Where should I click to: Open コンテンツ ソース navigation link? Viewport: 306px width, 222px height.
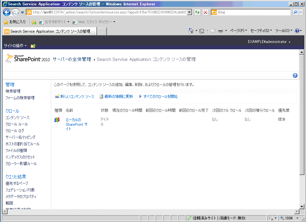point(17,118)
